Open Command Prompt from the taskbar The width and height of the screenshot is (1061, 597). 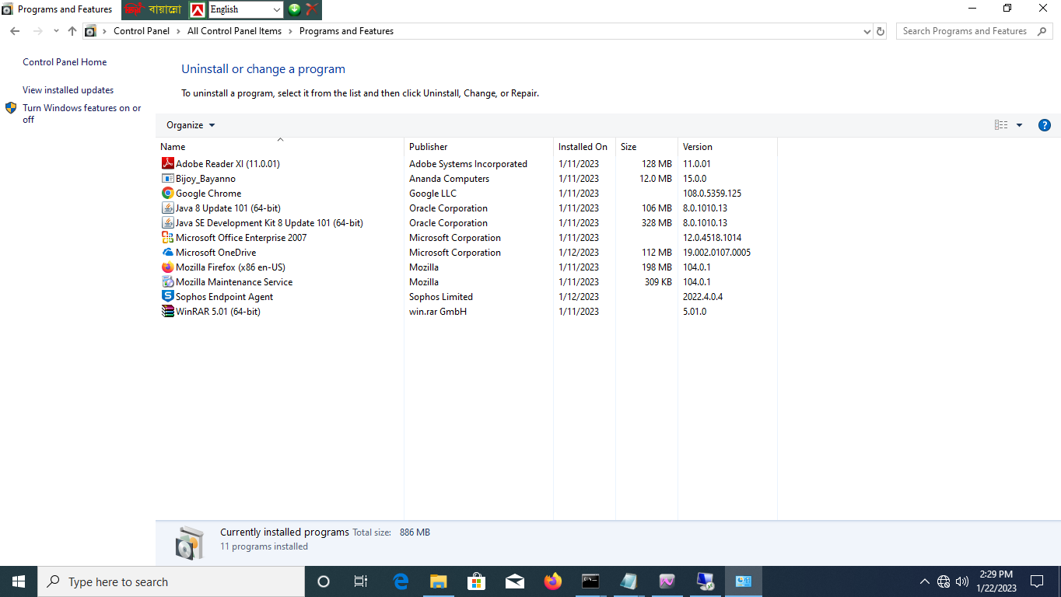pyautogui.click(x=591, y=581)
